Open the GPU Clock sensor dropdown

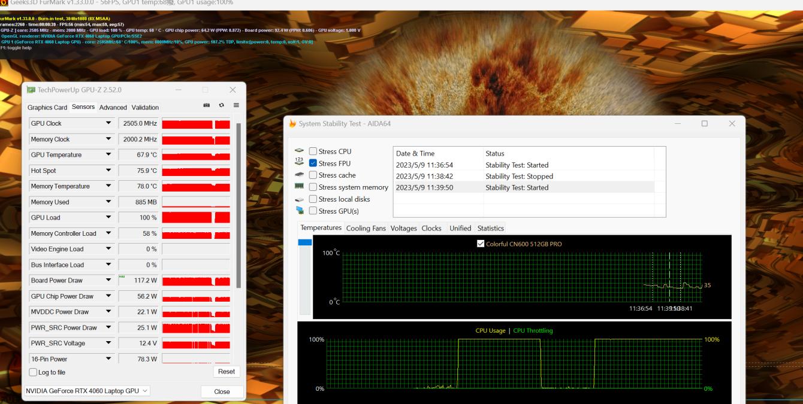point(108,123)
